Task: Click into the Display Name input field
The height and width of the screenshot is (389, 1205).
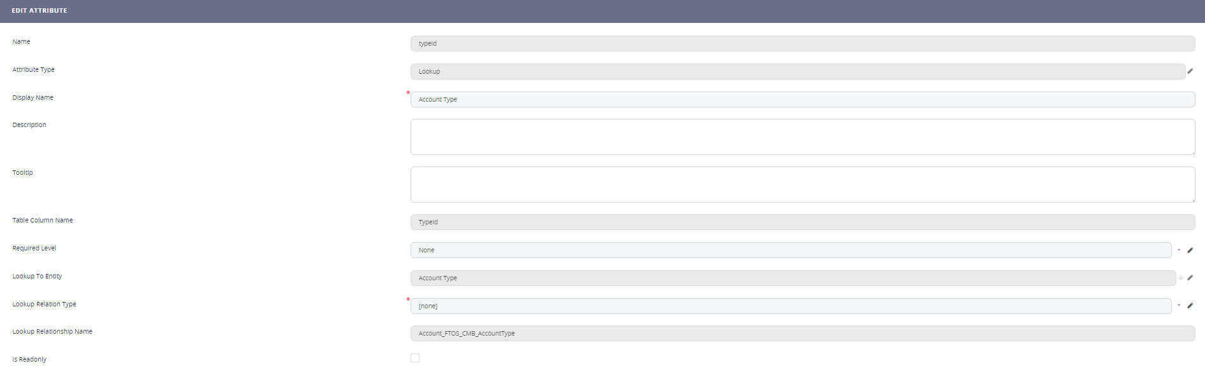Action: coord(802,100)
